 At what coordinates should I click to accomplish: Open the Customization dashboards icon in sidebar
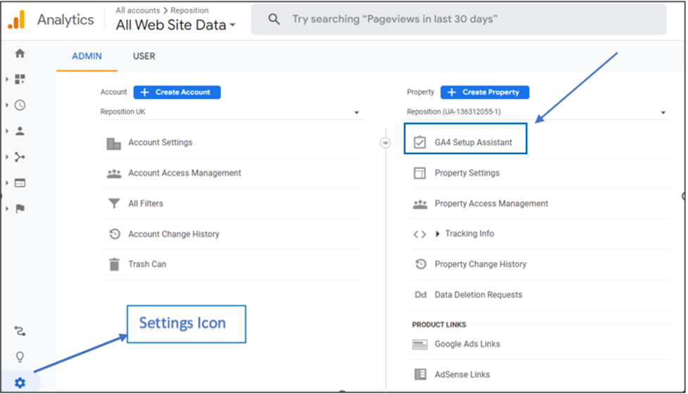pos(20,79)
